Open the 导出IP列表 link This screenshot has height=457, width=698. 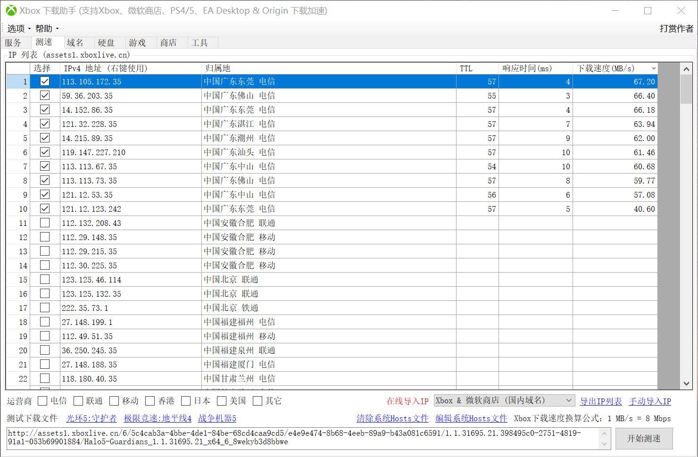pos(601,401)
